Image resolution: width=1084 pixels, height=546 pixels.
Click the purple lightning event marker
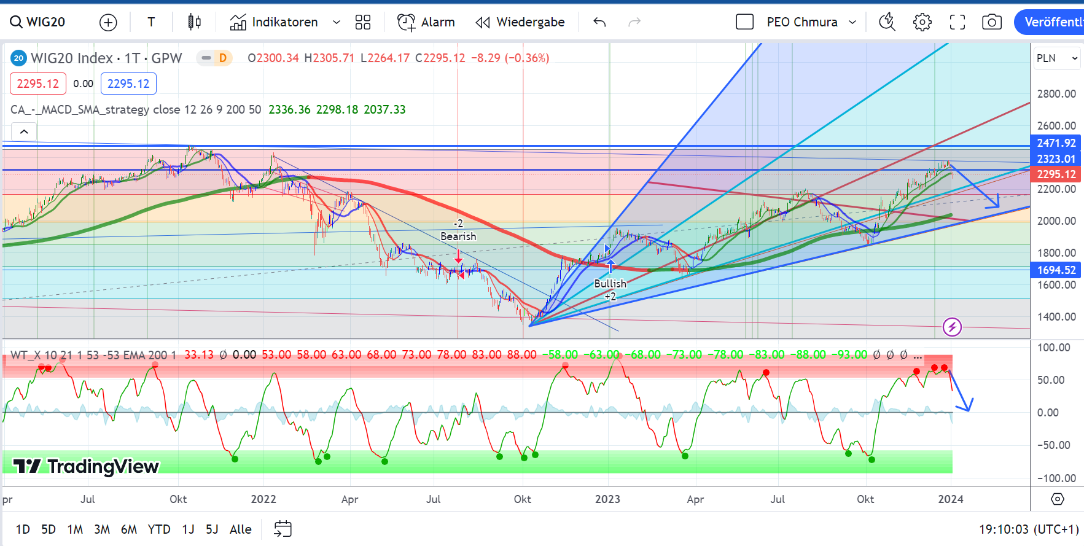point(952,327)
